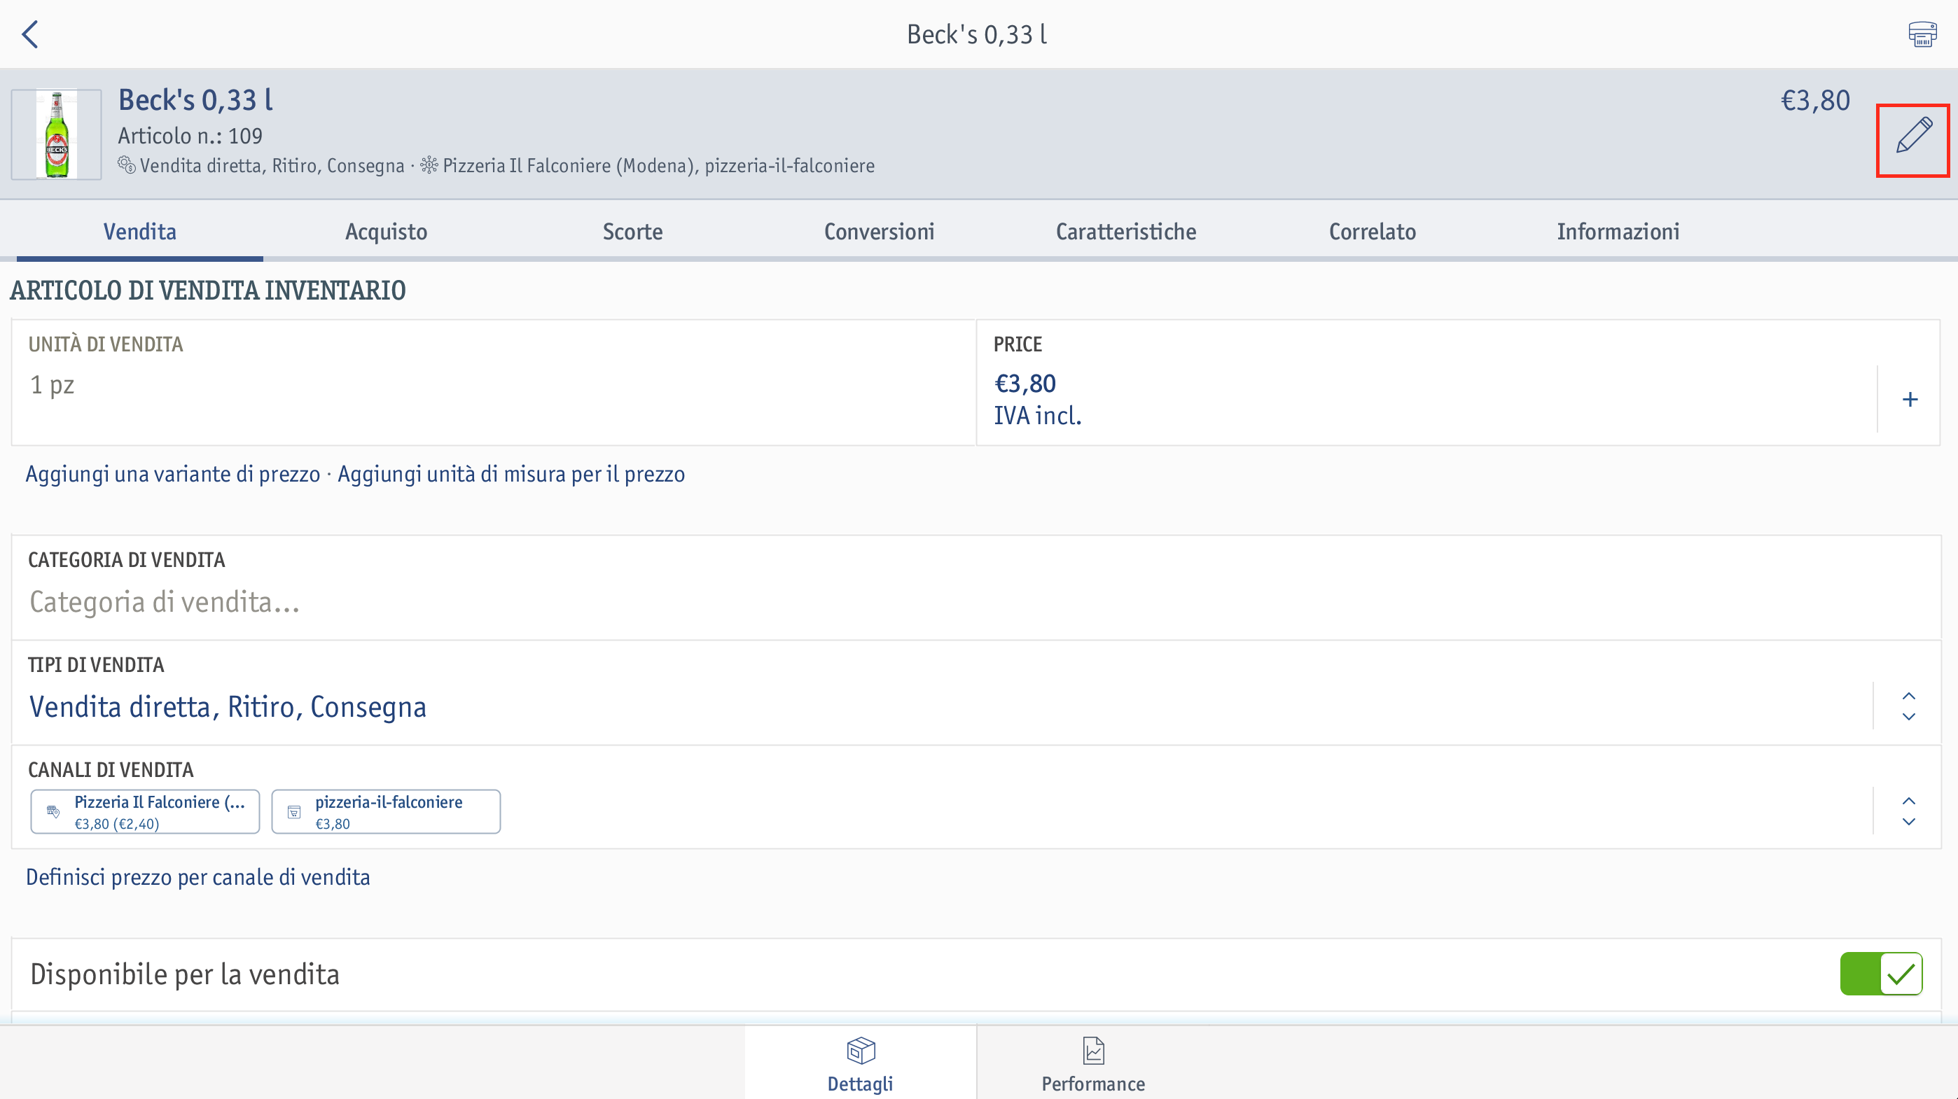
Task: Click the pencil edit icon
Action: 1913,136
